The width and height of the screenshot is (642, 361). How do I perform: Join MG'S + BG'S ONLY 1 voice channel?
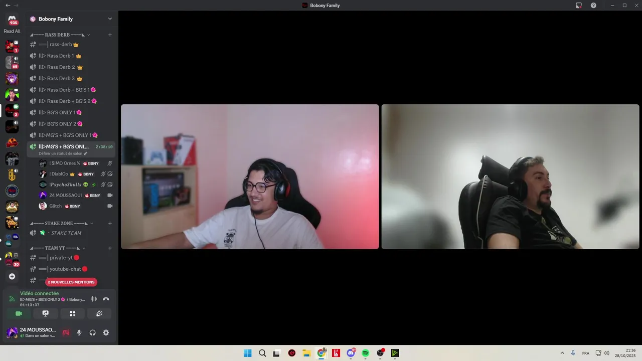[x=71, y=135]
